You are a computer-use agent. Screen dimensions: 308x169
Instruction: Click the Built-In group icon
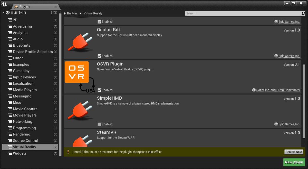[8, 13]
